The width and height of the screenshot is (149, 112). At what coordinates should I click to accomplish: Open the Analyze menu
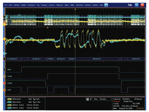pos(87,5)
